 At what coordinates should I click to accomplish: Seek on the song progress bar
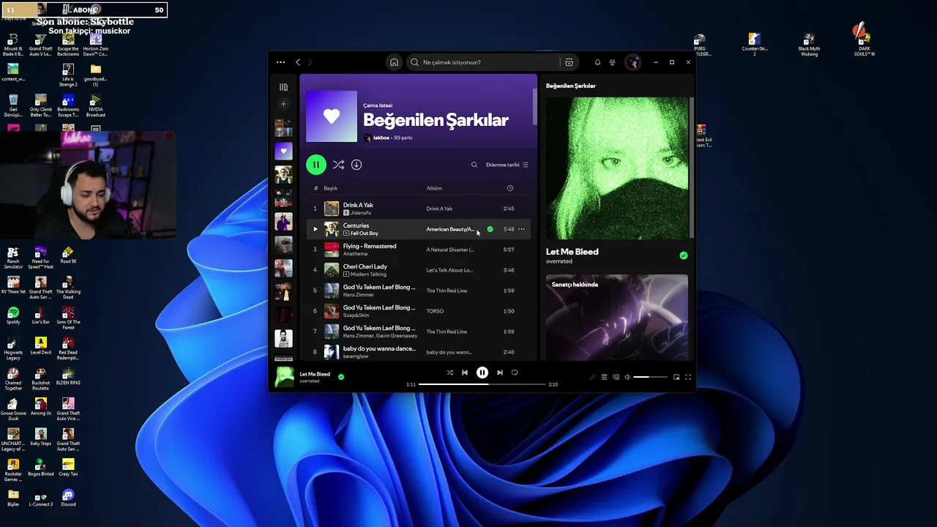482,384
